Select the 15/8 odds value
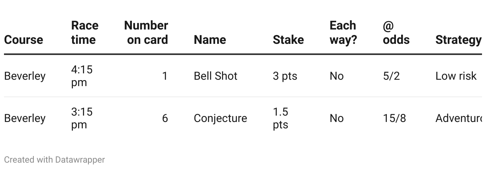The height and width of the screenshot is (169, 486). (x=394, y=118)
